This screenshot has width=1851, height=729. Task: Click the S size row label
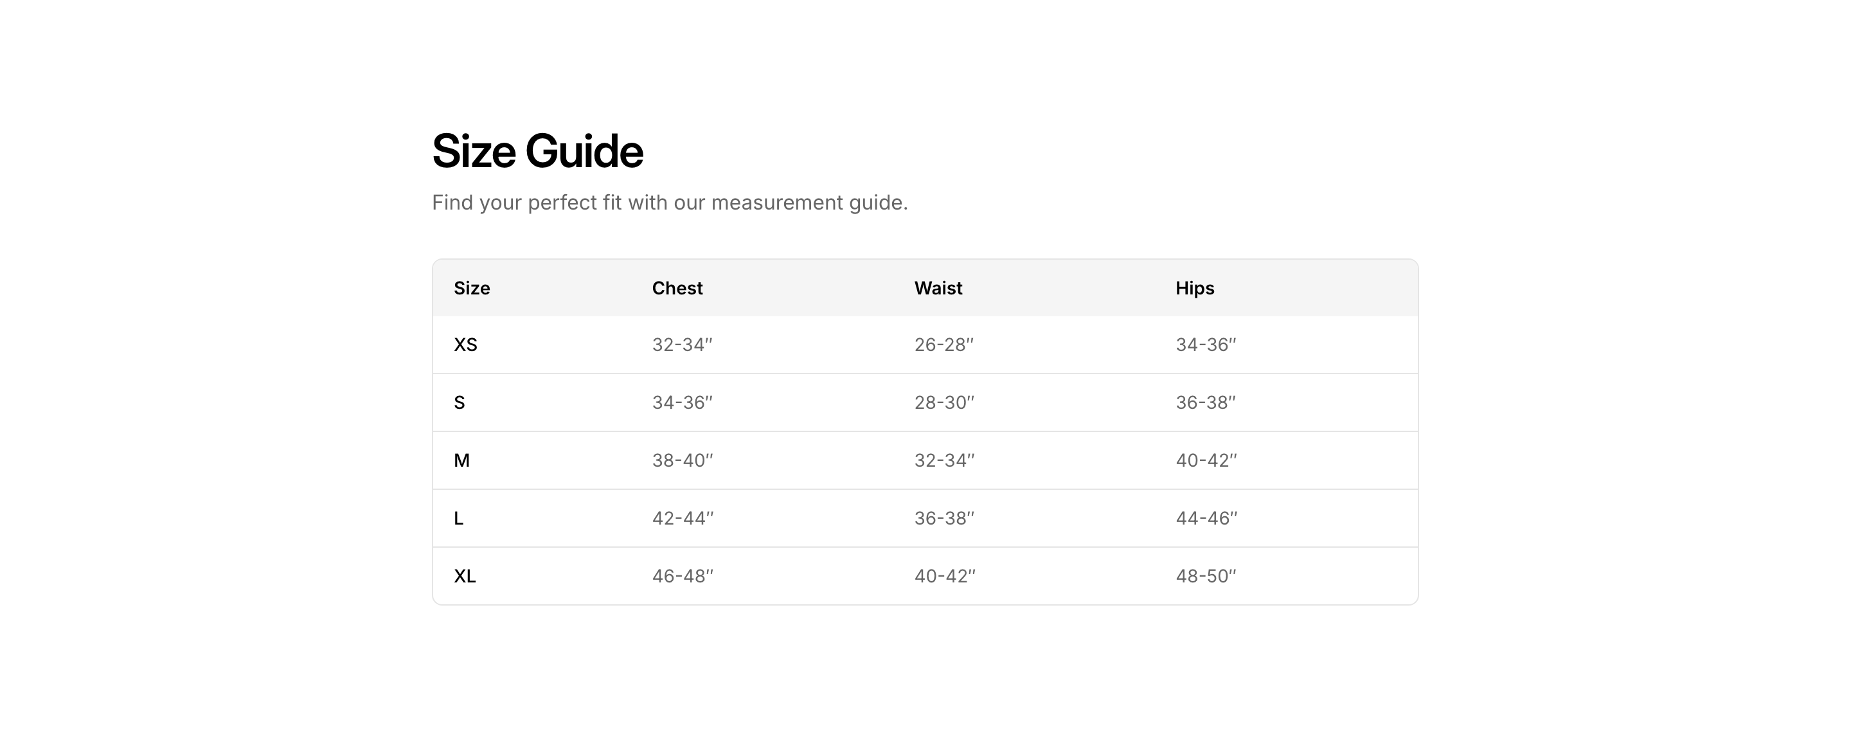tap(460, 402)
